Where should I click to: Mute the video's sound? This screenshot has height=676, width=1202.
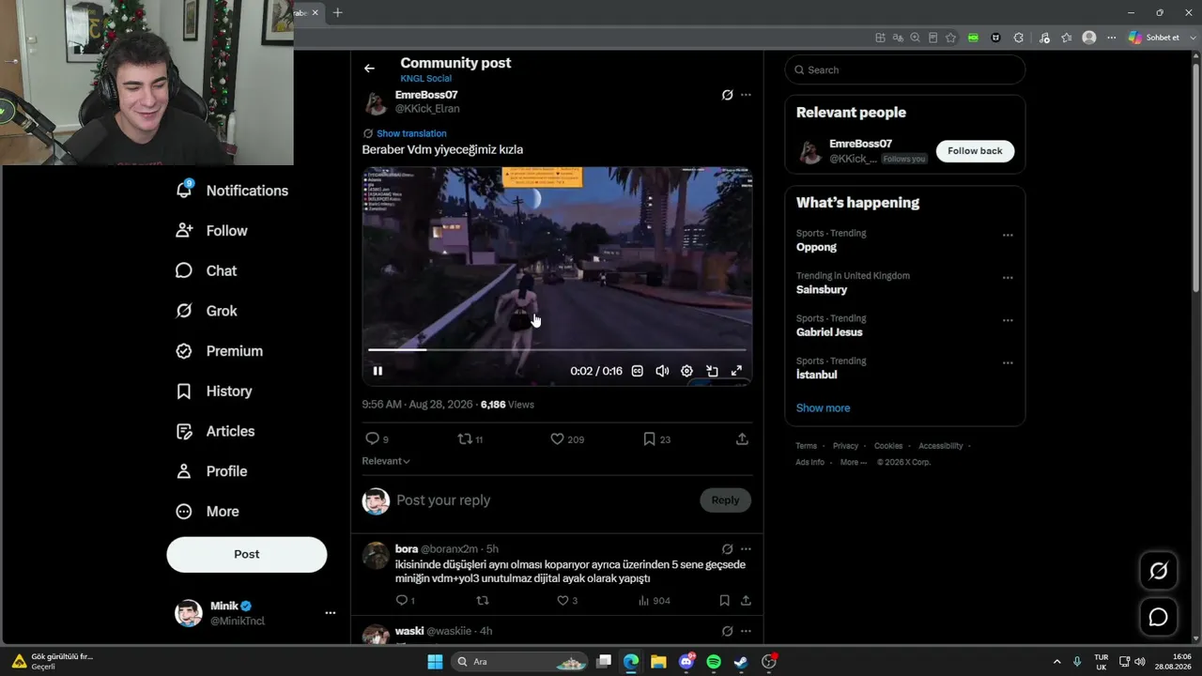point(662,371)
